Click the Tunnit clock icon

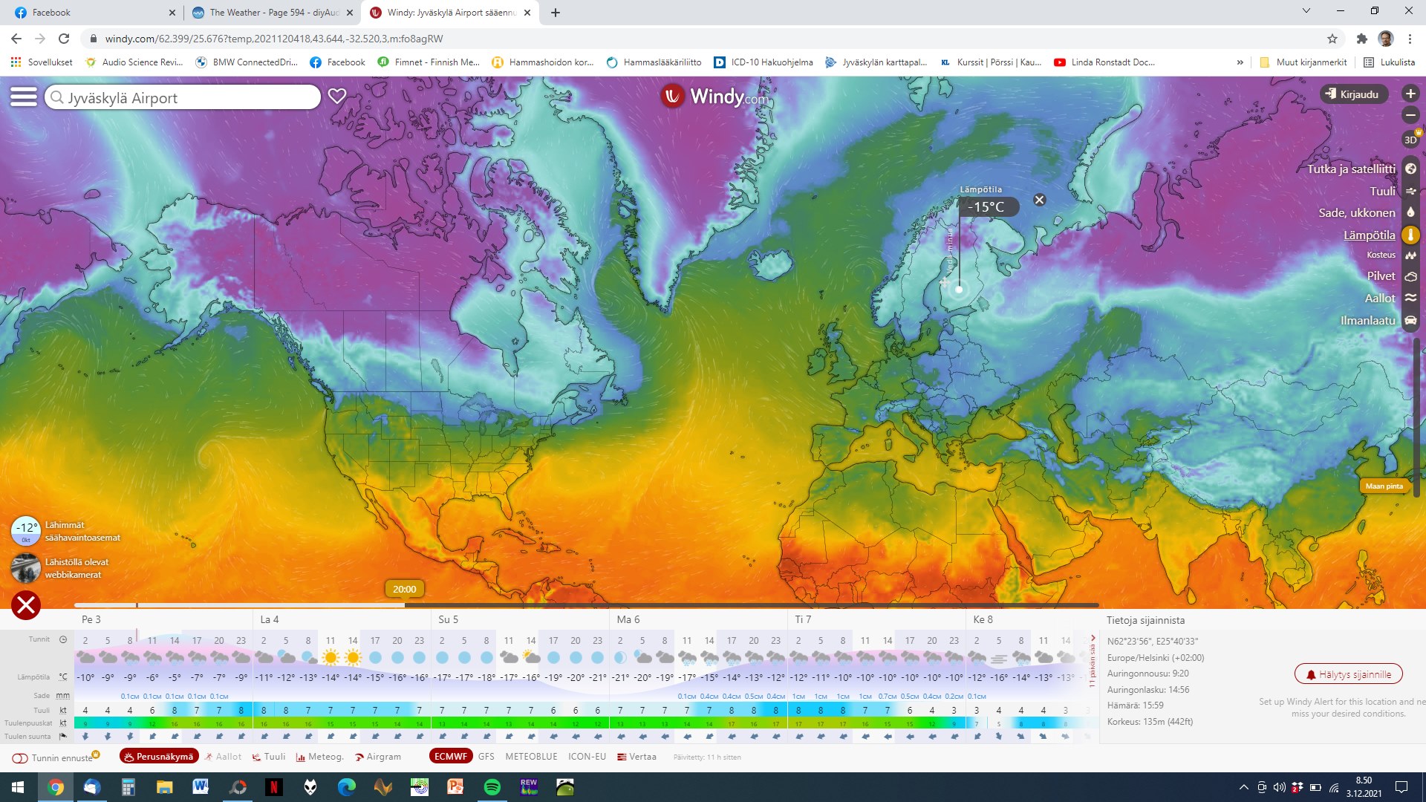click(x=63, y=639)
